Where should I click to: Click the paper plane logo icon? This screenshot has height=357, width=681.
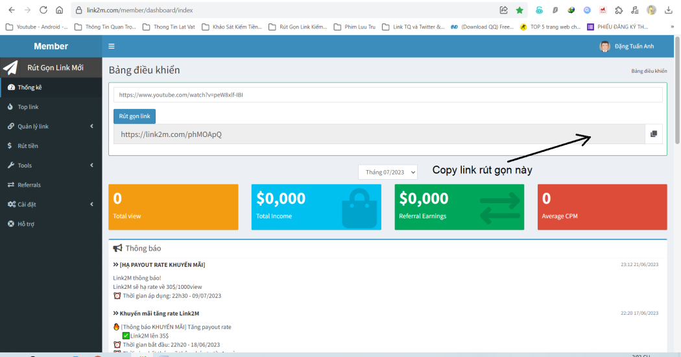(10, 68)
